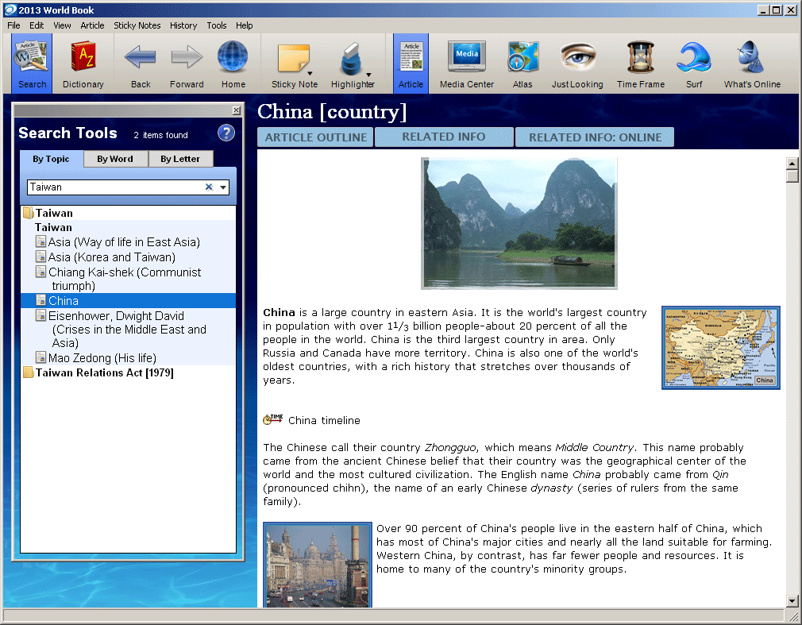The width and height of the screenshot is (802, 625).
Task: Open Chiang Kai-shek (Communist triumph) result
Action: click(125, 279)
